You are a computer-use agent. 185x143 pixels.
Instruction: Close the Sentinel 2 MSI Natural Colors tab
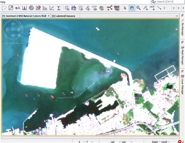[x=49, y=16]
